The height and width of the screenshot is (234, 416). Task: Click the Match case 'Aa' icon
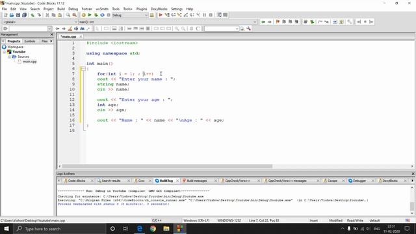[83, 29]
